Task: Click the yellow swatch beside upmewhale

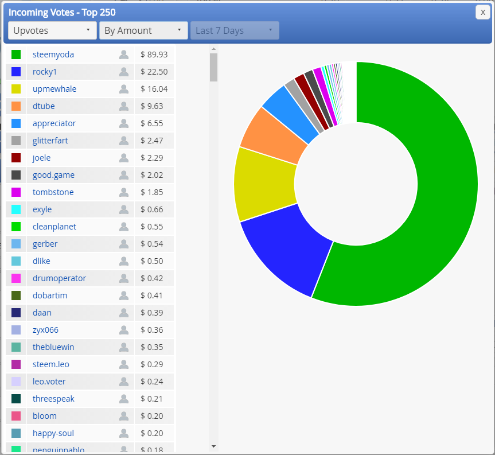Action: pyautogui.click(x=16, y=89)
